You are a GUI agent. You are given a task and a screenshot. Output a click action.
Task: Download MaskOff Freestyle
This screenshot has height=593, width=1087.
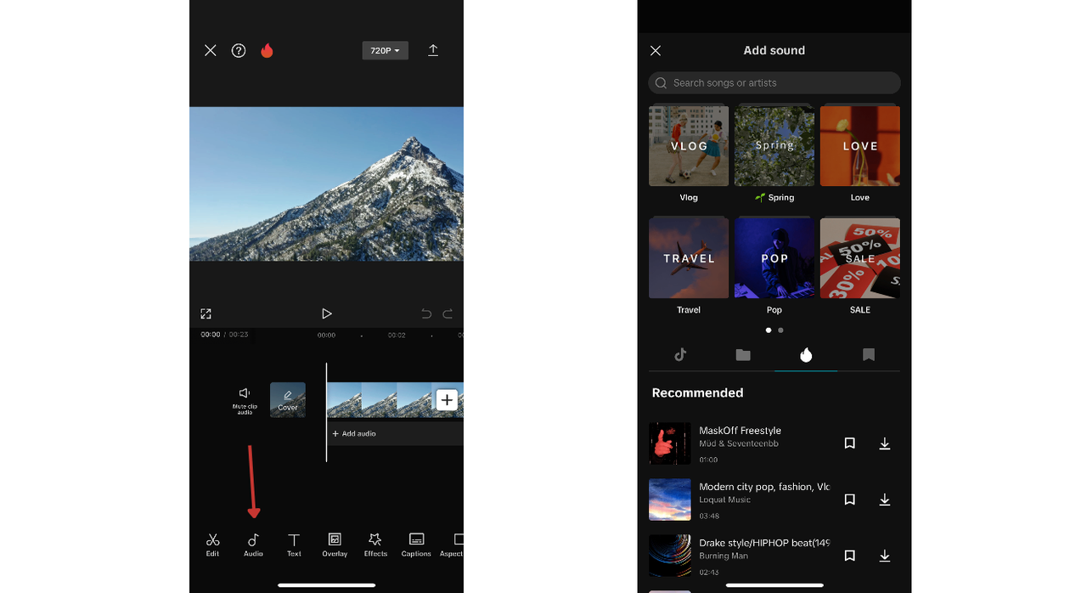[x=885, y=443]
